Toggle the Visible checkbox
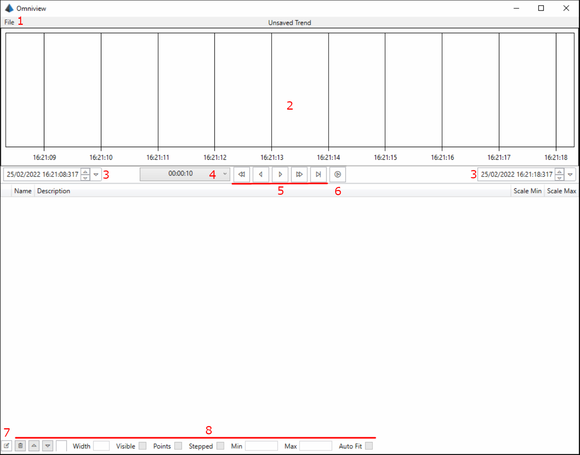 point(143,446)
